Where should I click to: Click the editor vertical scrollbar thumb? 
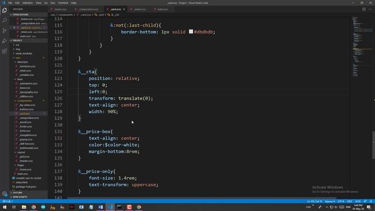(374, 145)
